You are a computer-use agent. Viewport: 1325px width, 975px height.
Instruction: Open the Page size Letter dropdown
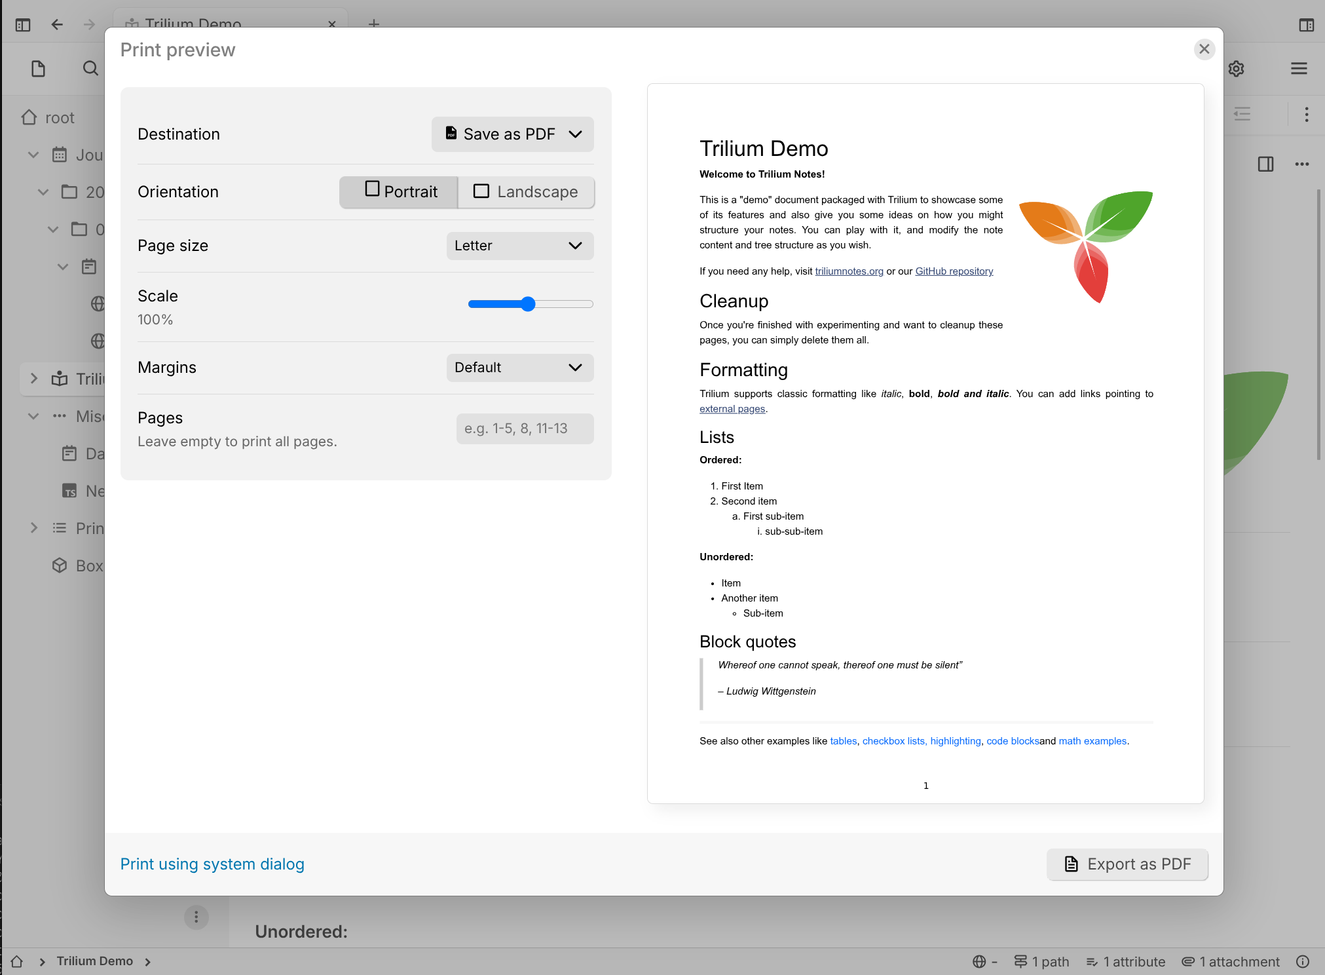[520, 246]
